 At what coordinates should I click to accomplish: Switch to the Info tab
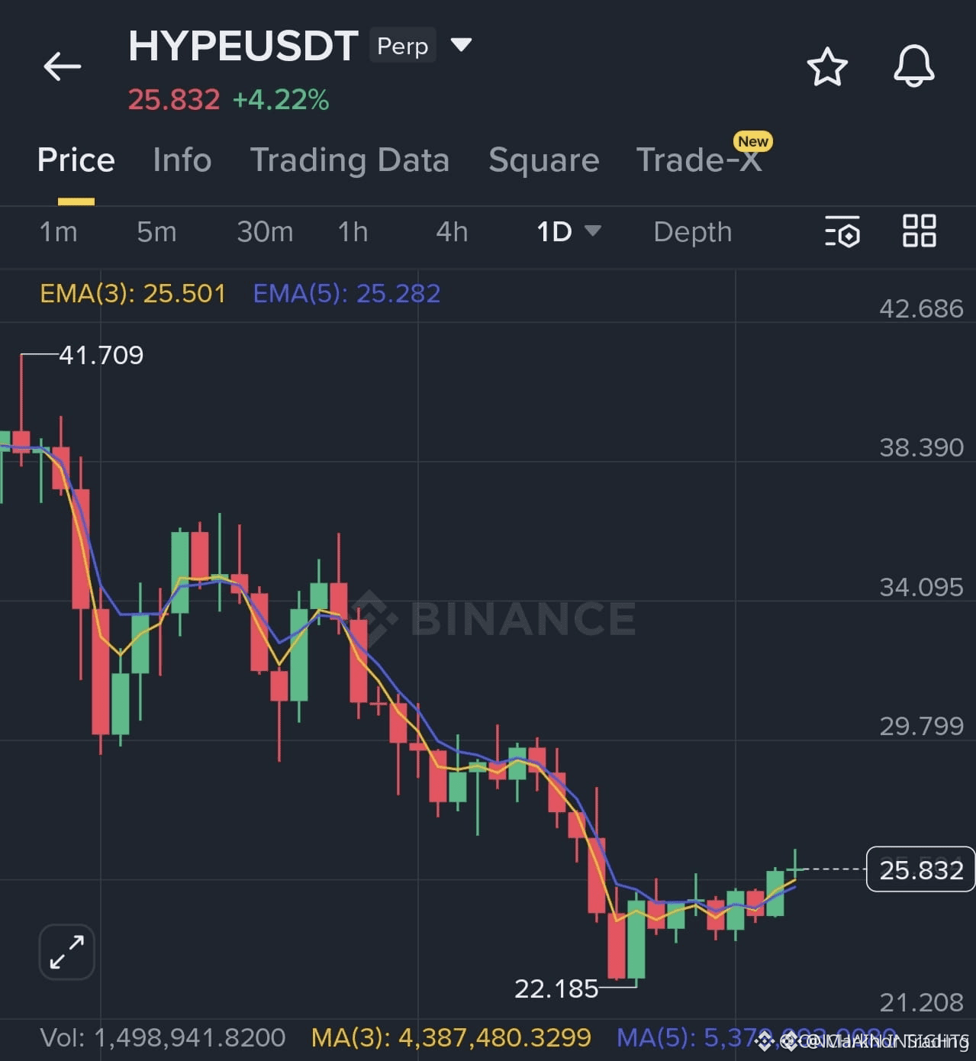(182, 160)
